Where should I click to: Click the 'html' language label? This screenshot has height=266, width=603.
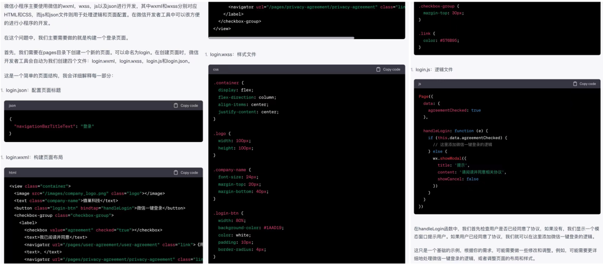pos(12,173)
